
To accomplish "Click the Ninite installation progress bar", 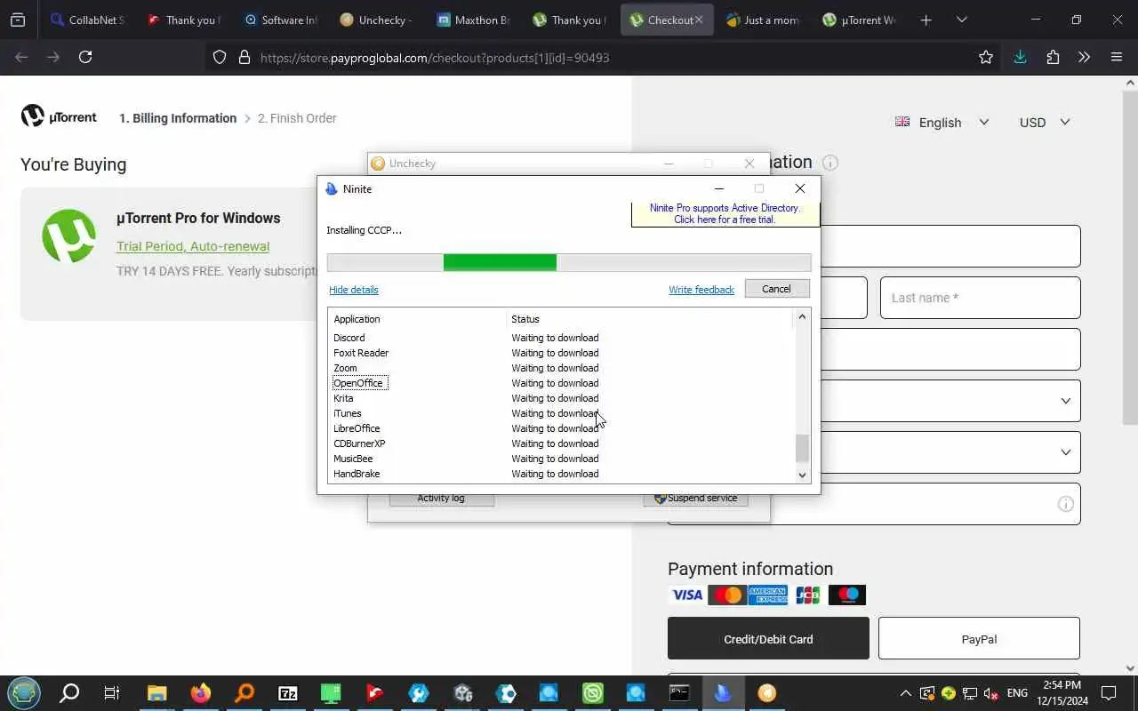I will pos(569,262).
